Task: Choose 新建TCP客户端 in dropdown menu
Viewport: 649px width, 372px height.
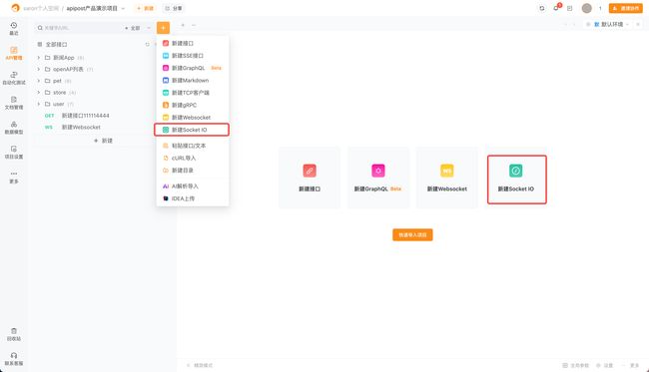Action: point(193,93)
